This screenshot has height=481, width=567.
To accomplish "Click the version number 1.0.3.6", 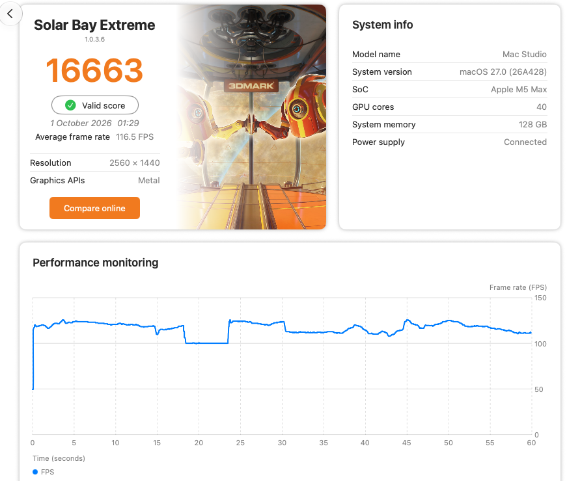I will 95,40.
